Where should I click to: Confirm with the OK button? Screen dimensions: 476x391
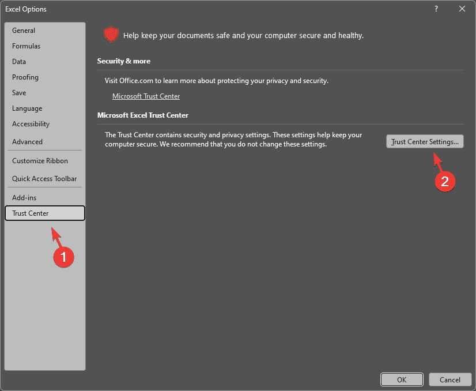pos(402,379)
